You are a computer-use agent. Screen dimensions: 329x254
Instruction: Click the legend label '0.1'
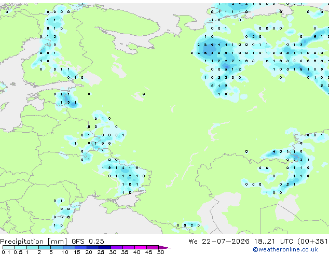[x=6, y=252]
